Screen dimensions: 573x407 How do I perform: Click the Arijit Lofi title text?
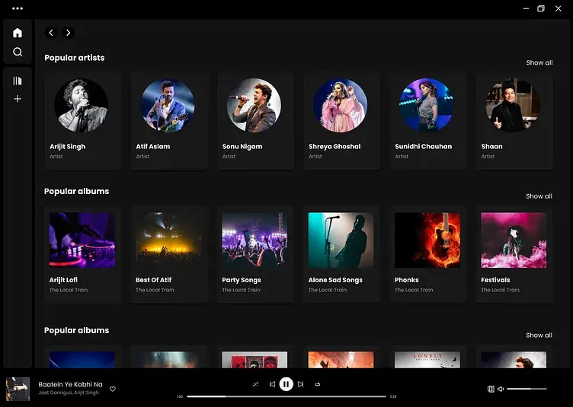tap(63, 280)
